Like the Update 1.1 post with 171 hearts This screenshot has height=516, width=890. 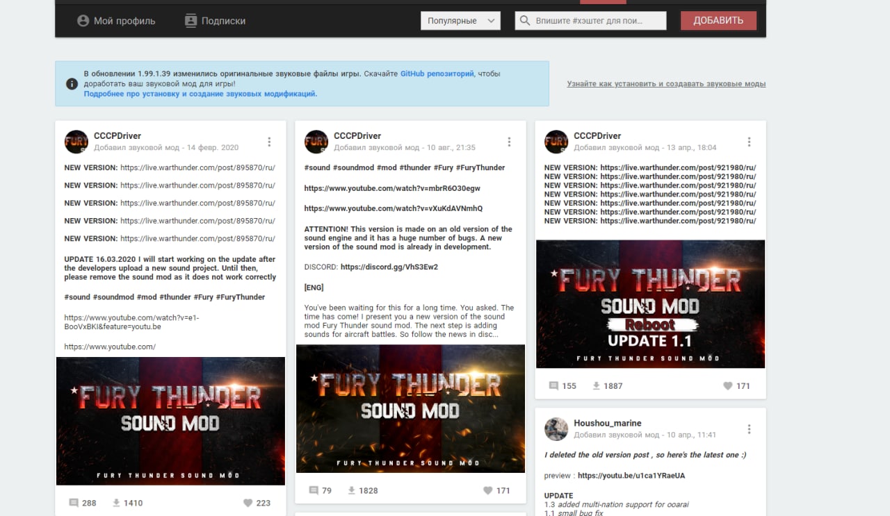pyautogui.click(x=727, y=385)
